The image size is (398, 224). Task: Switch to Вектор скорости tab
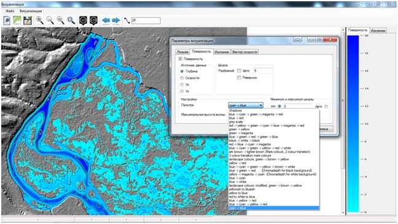[244, 52]
